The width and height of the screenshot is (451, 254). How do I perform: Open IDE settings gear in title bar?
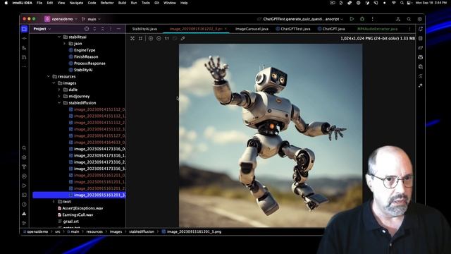pyautogui.click(x=420, y=19)
